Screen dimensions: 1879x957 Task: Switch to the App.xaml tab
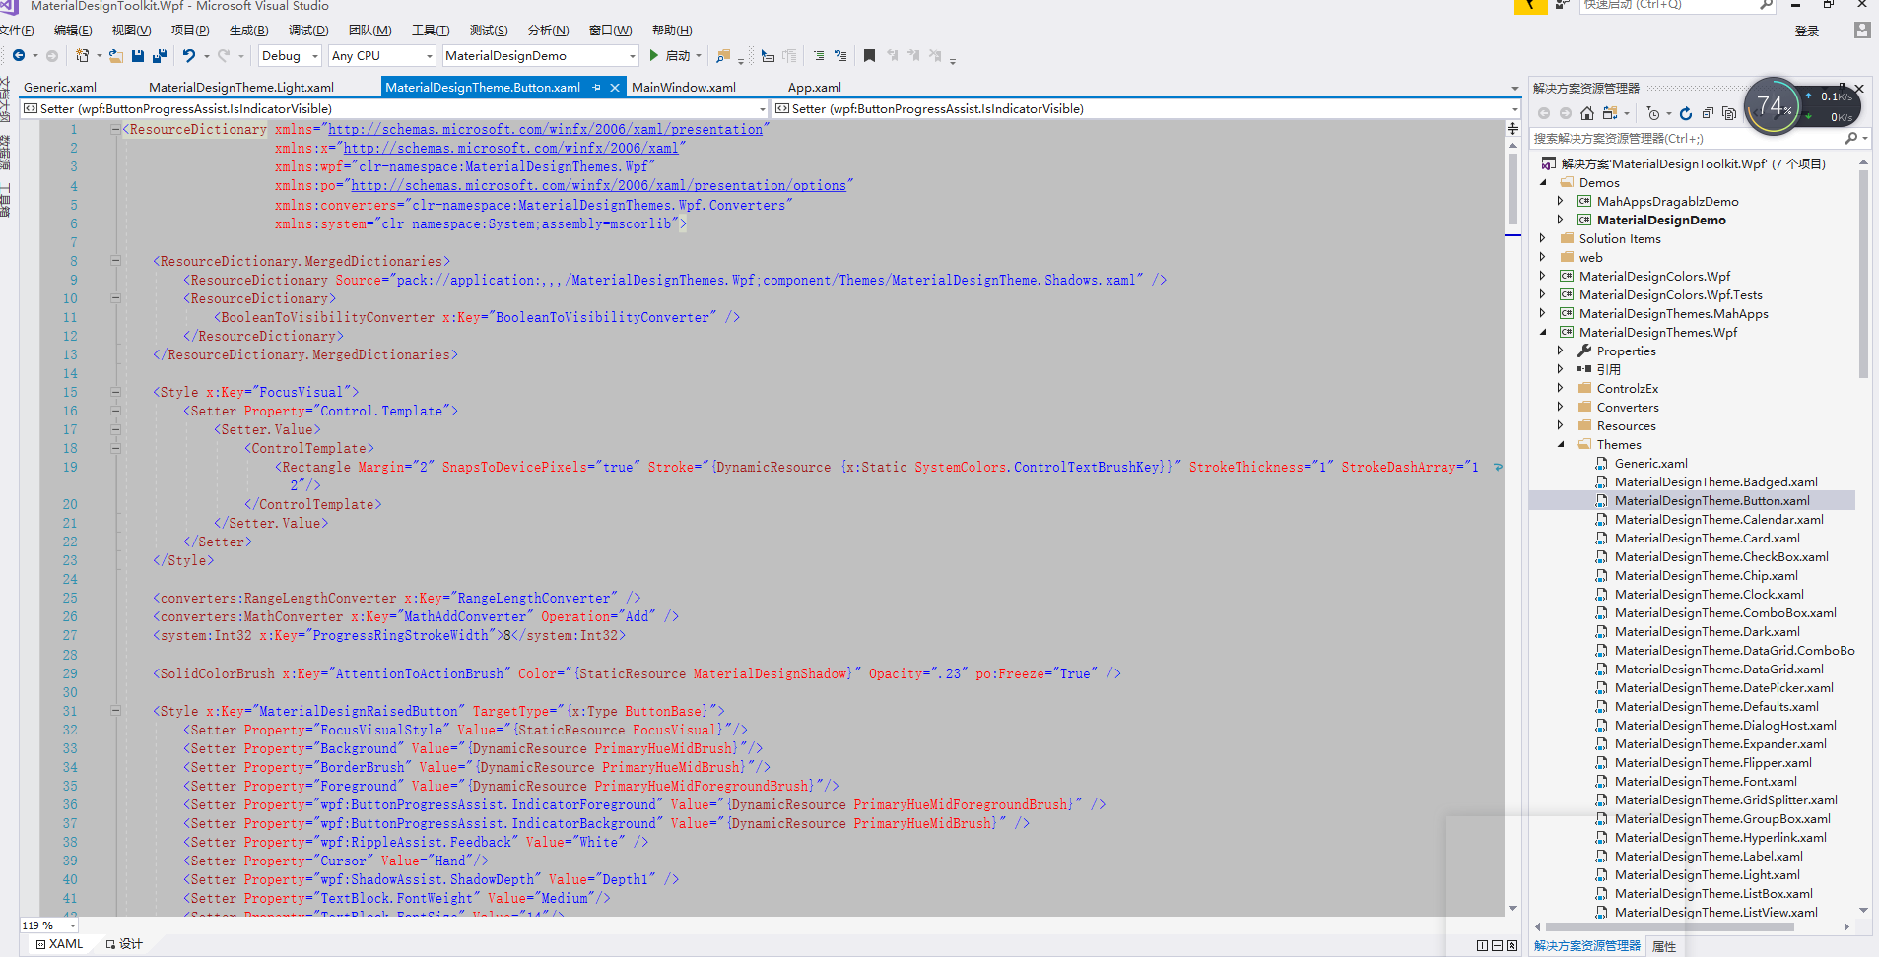[815, 87]
